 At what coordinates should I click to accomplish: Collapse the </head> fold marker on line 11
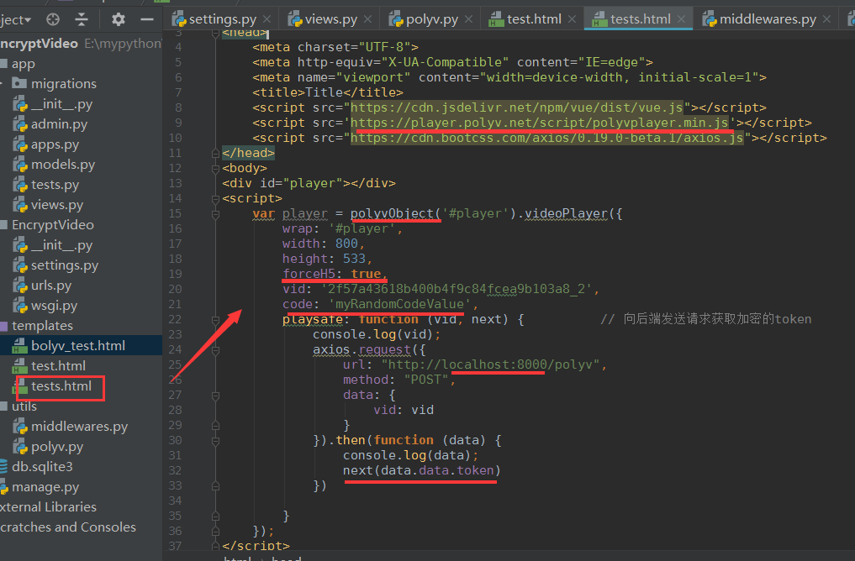[x=215, y=153]
